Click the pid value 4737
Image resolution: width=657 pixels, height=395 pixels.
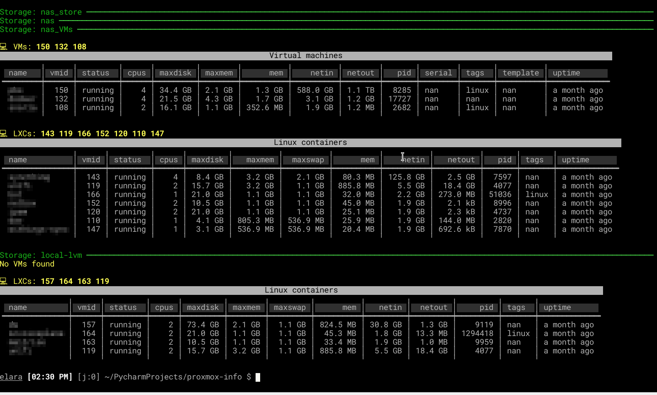tap(502, 212)
